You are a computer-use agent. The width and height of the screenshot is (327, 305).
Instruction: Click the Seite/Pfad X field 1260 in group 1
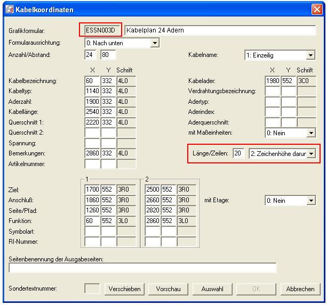(x=92, y=210)
